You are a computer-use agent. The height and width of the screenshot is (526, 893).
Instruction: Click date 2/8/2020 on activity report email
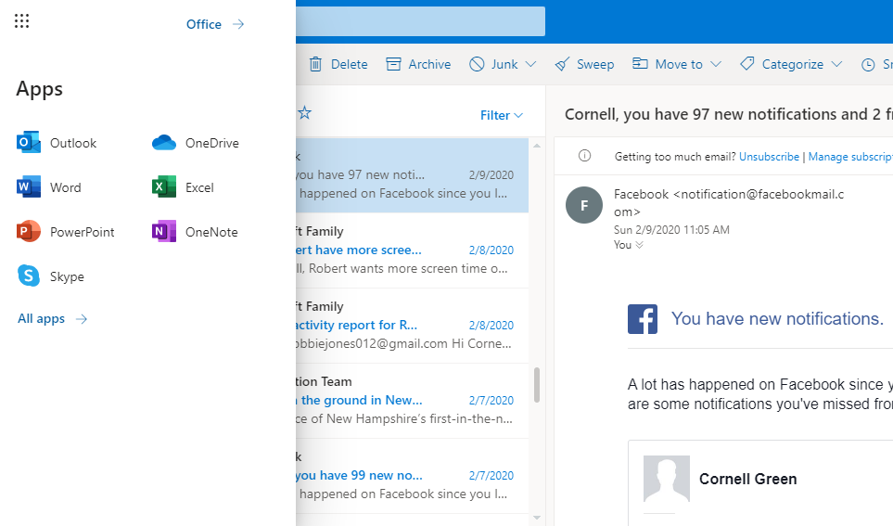coord(491,326)
